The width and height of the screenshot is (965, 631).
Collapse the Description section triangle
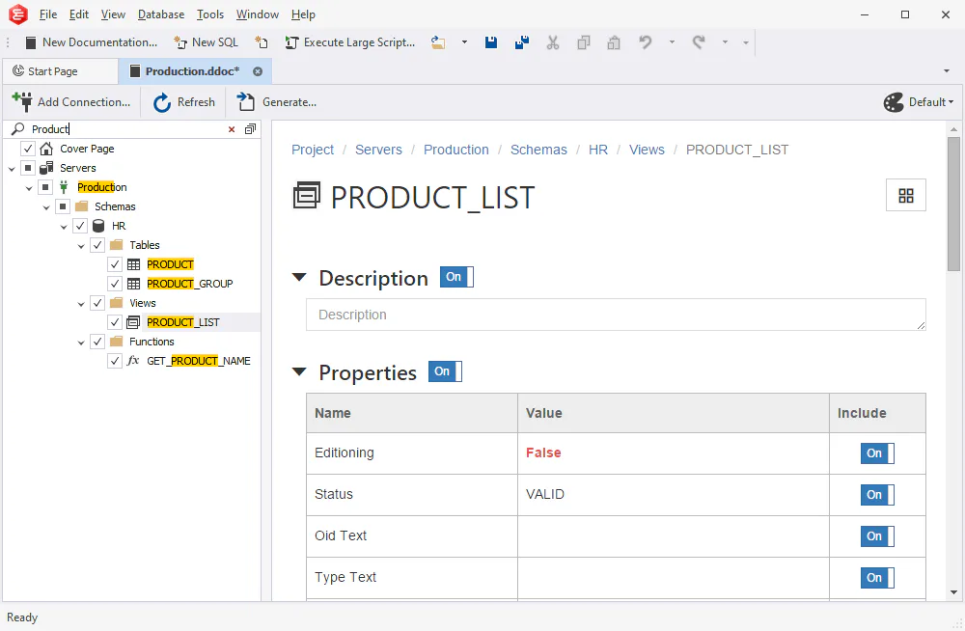click(x=299, y=277)
